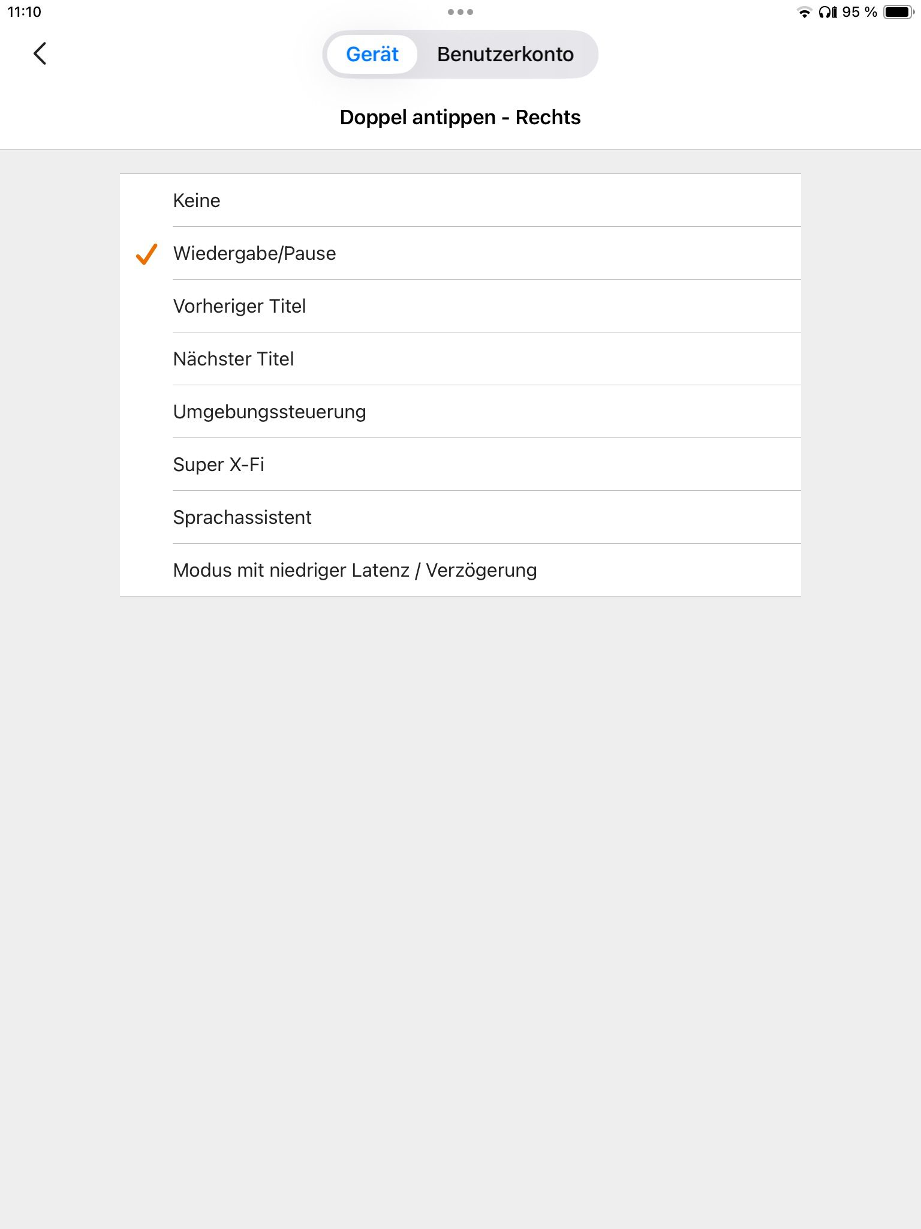The width and height of the screenshot is (921, 1229).
Task: Tap the clock showing 11:10
Action: point(25,12)
